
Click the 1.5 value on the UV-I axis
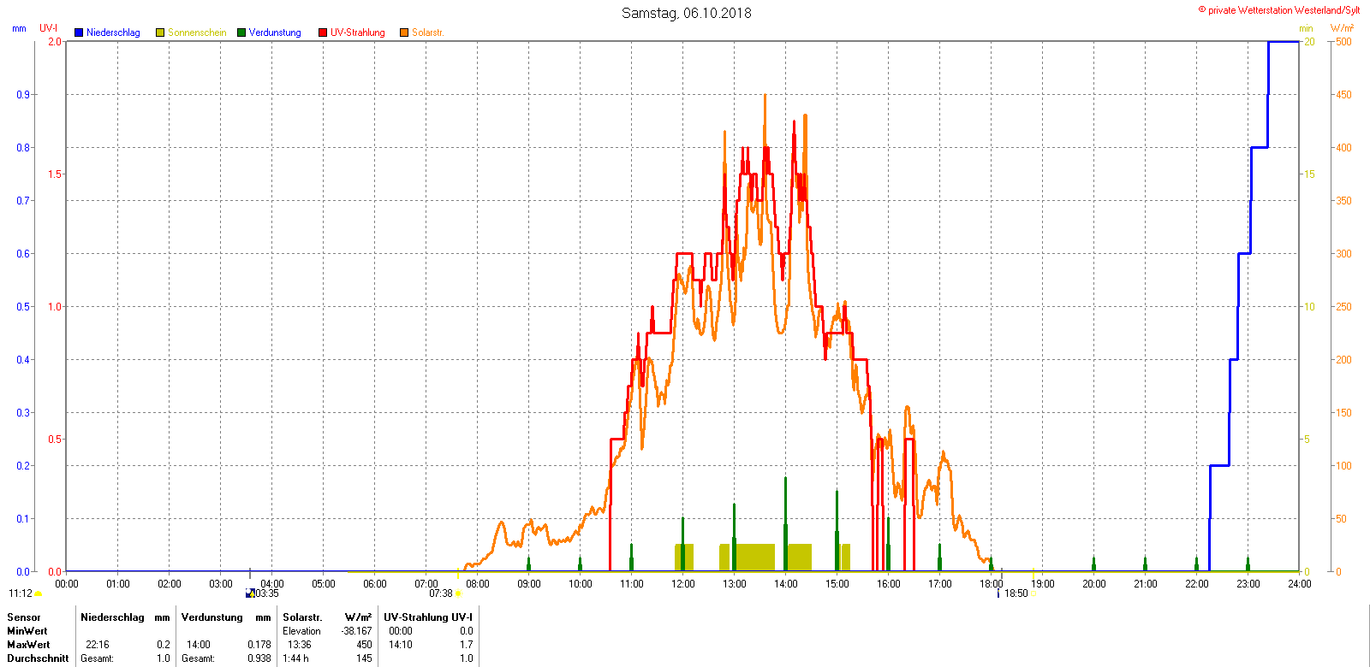(x=55, y=174)
